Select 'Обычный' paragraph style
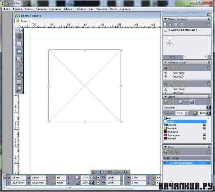 (178, 77)
